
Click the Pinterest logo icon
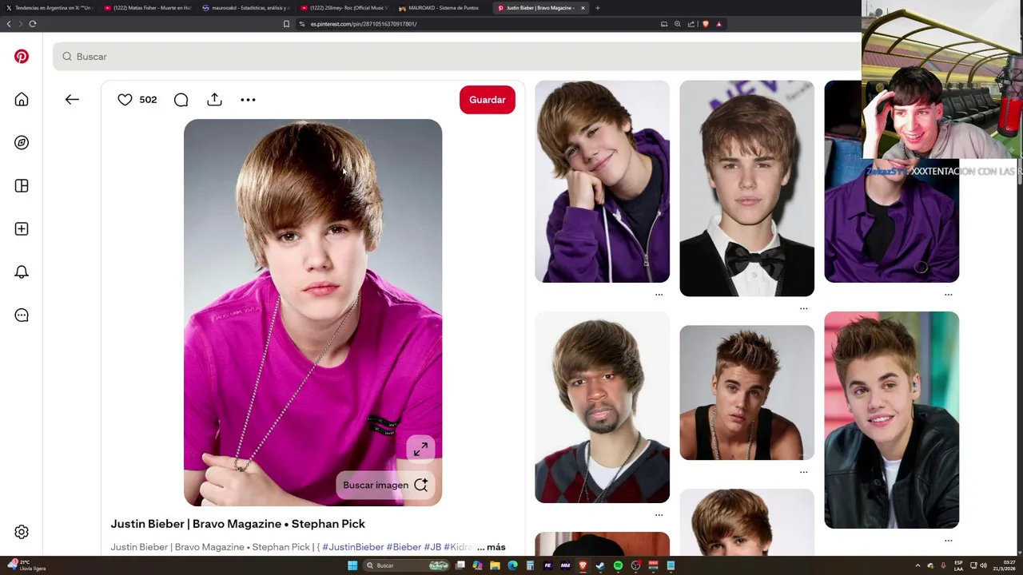[x=22, y=57]
